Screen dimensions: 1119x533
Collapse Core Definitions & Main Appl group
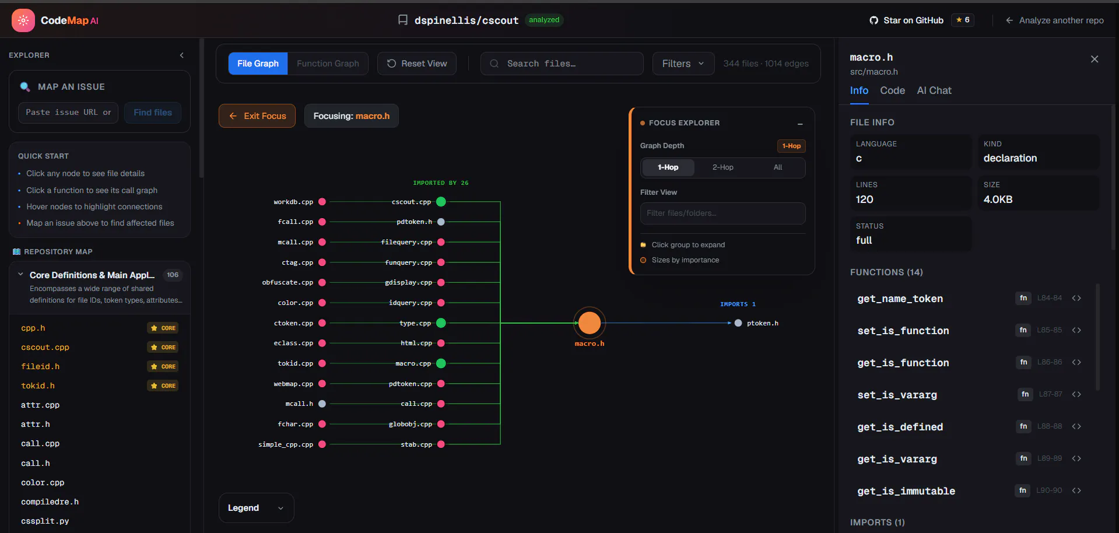21,275
